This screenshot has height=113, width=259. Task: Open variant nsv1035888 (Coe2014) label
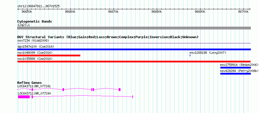(x=35, y=59)
